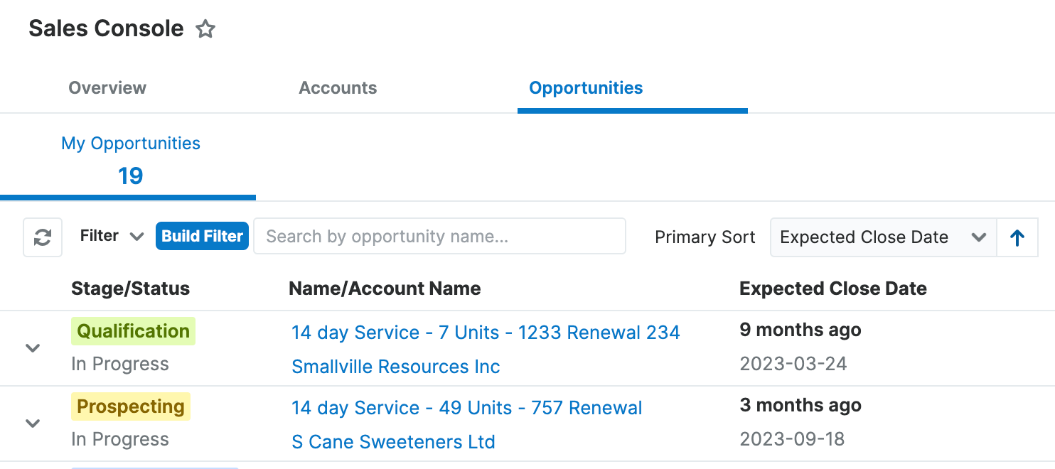Click the refresh icon above the list
1055x469 pixels.
pyautogui.click(x=42, y=237)
